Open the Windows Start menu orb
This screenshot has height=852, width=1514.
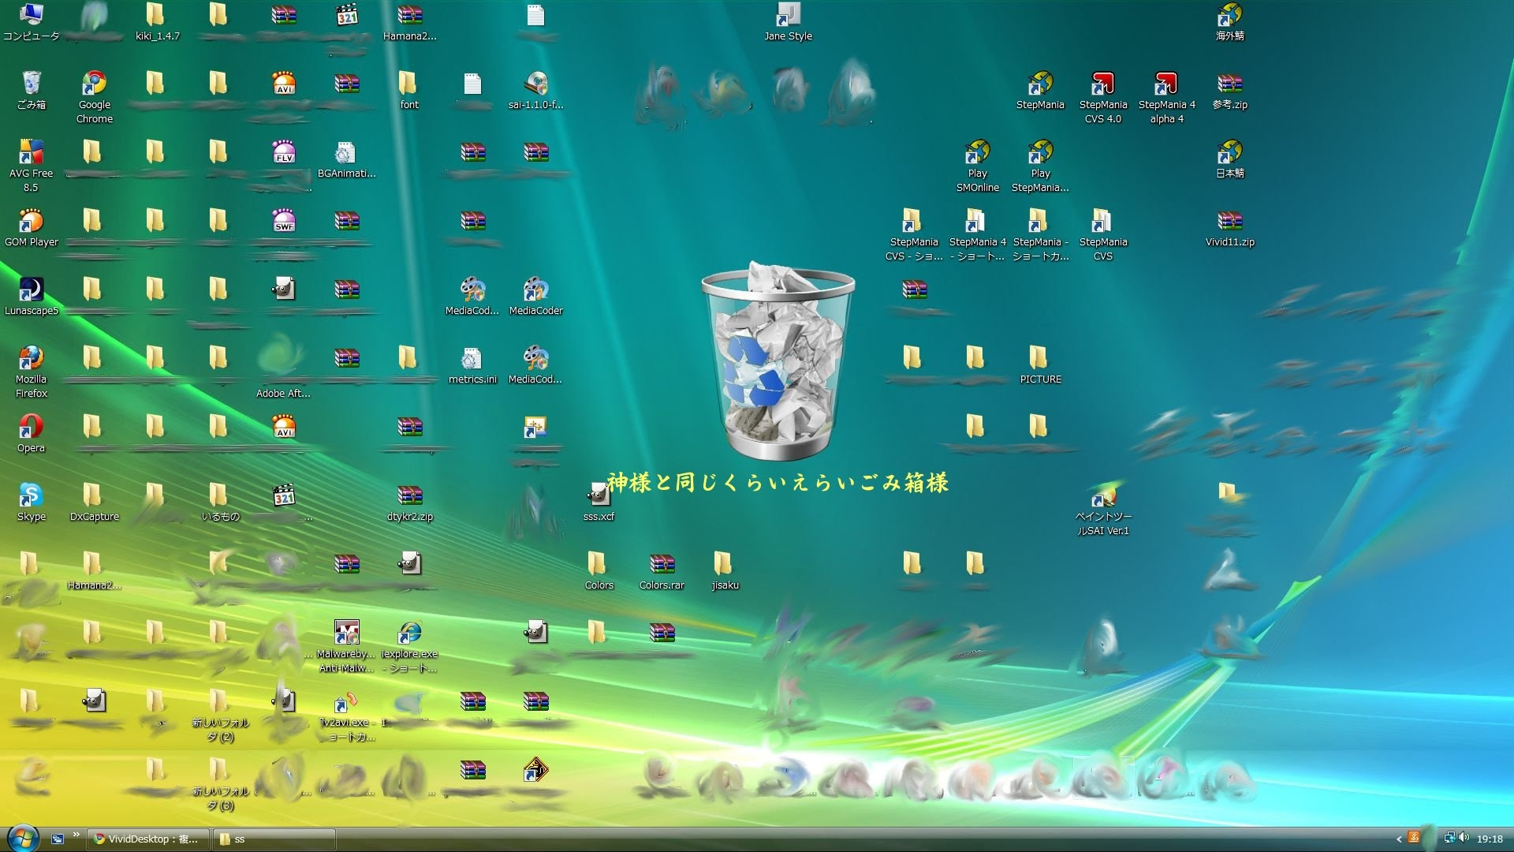point(22,837)
